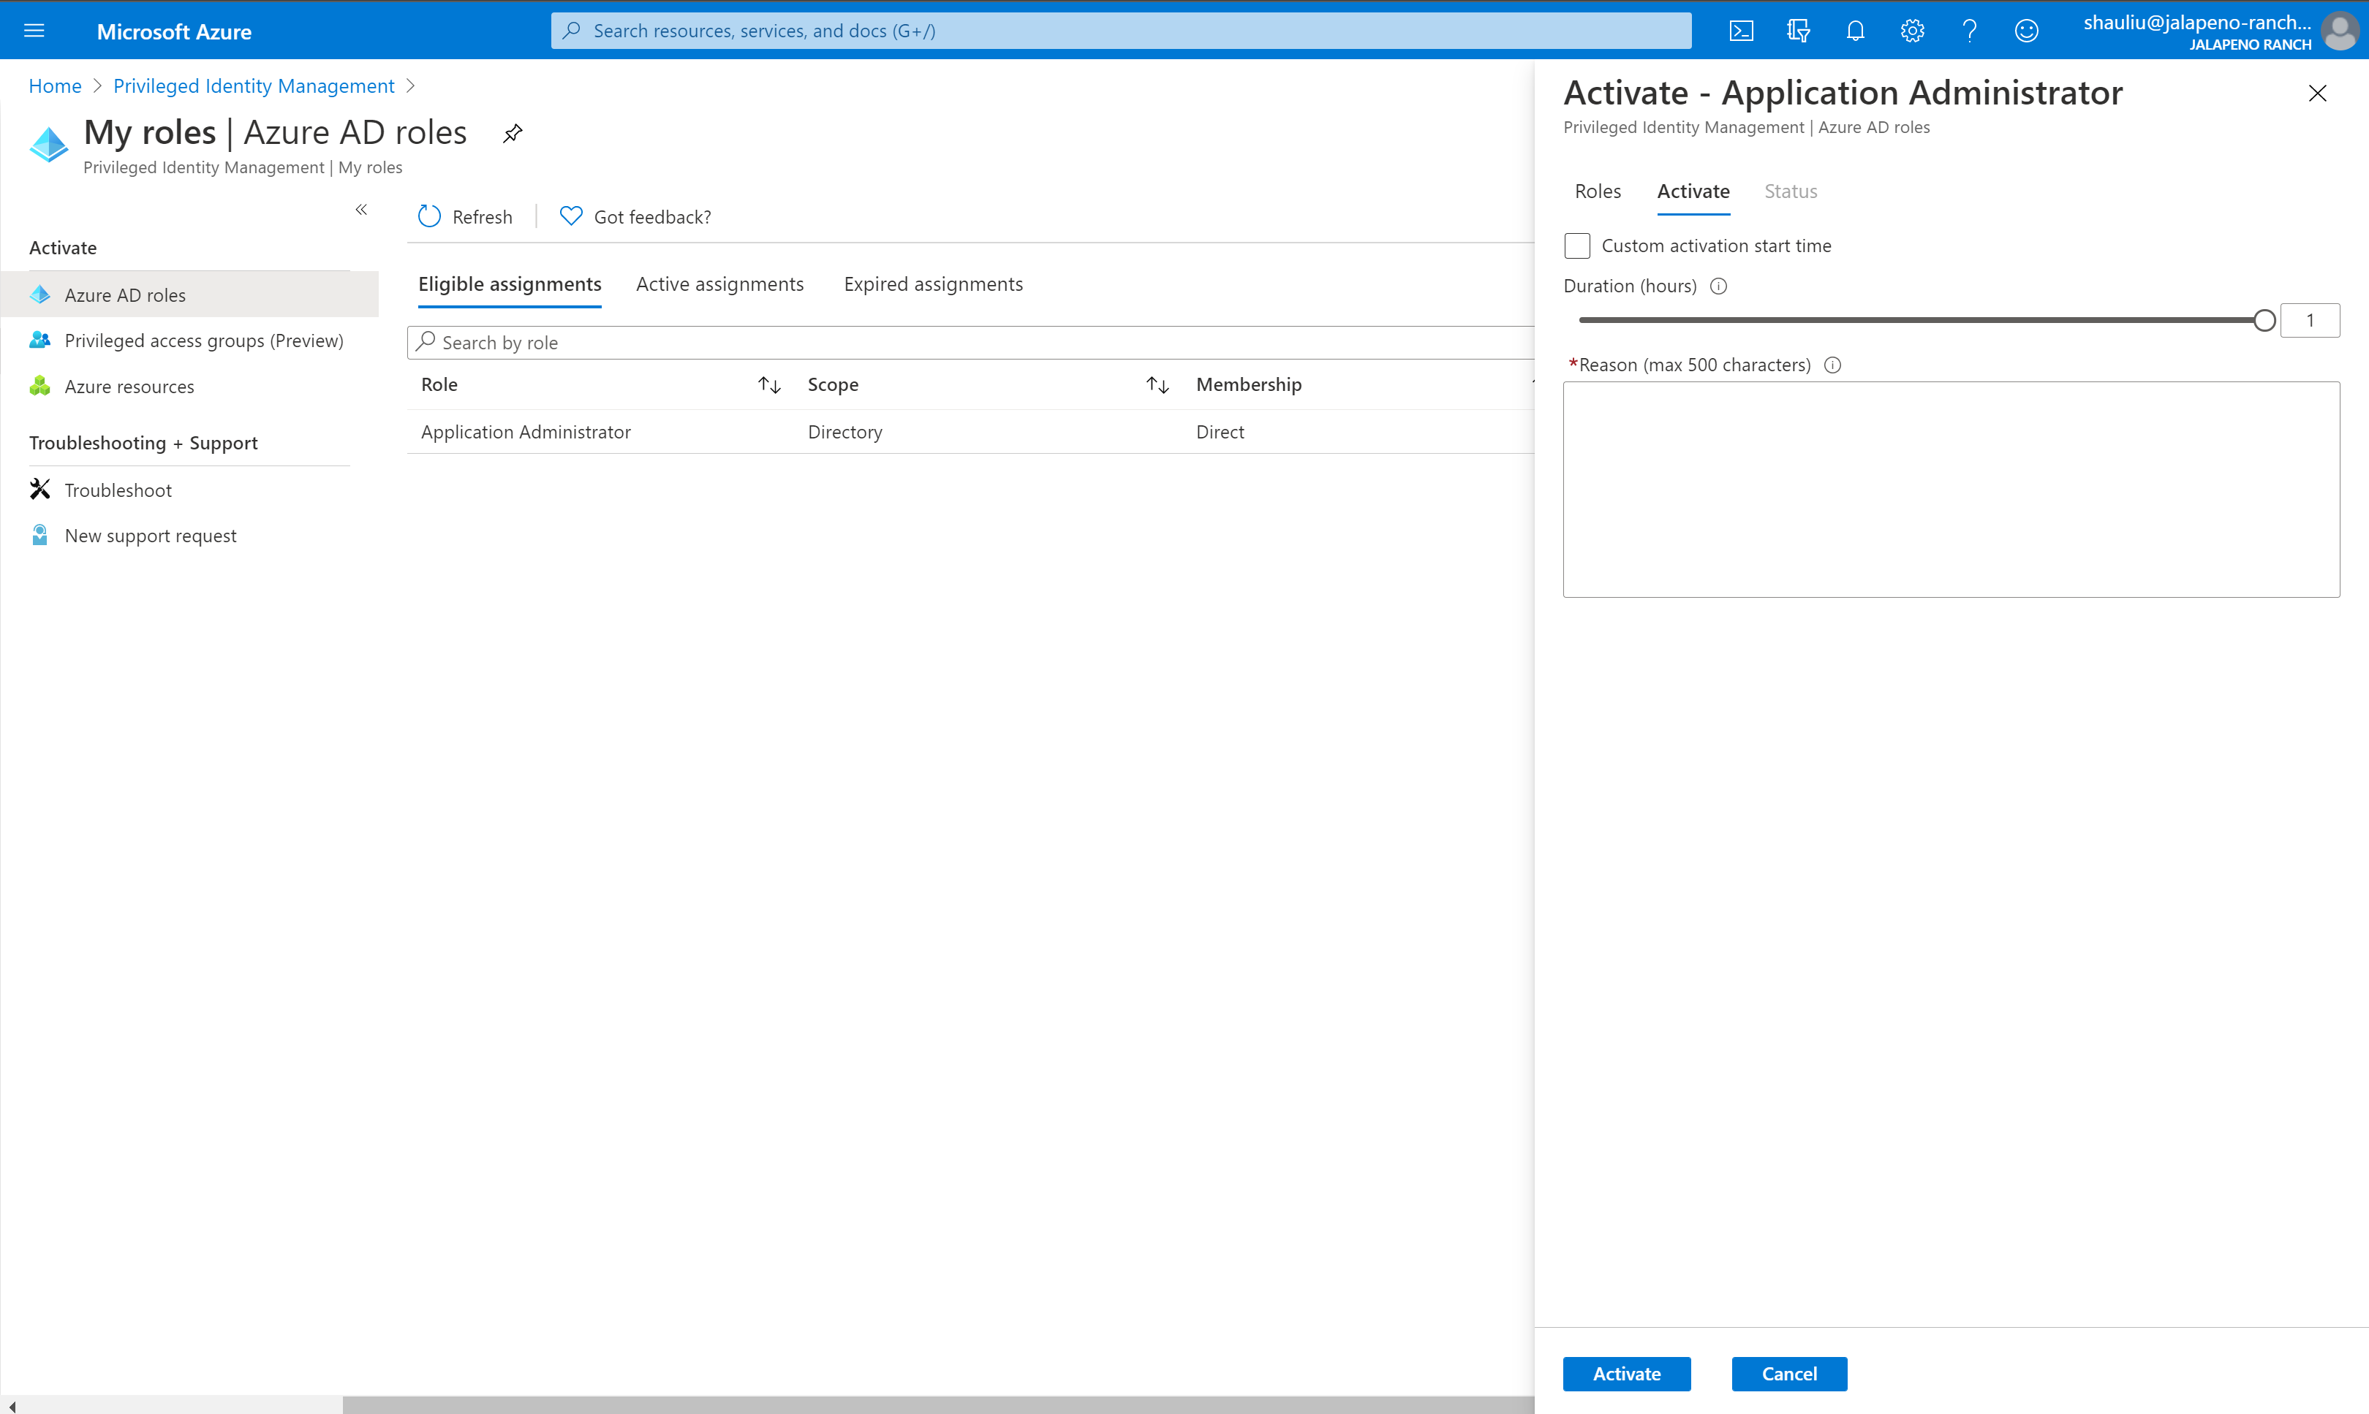This screenshot has height=1414, width=2369.
Task: Open the Help question mark icon
Action: tap(1970, 31)
